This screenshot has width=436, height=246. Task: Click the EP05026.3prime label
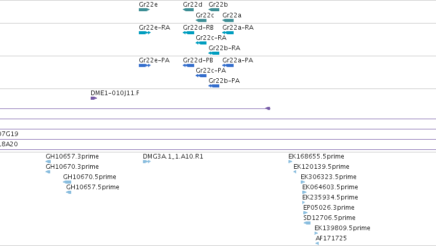point(329,208)
